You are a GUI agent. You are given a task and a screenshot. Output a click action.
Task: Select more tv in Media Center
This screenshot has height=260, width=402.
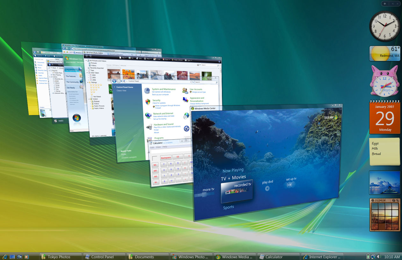209,190
